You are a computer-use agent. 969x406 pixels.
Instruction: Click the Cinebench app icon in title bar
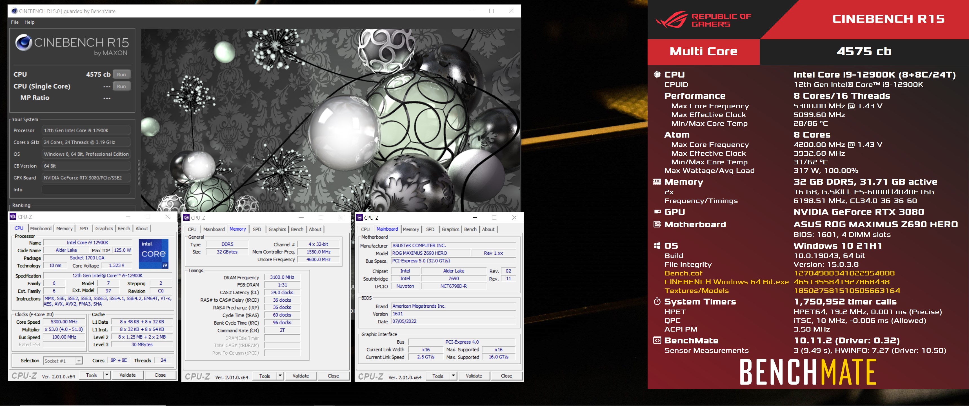tap(14, 11)
